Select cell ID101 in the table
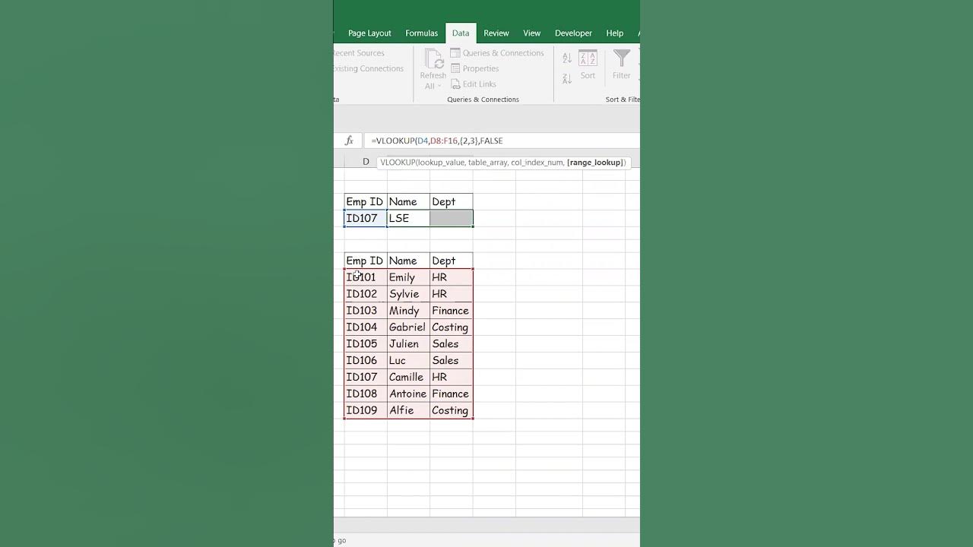 point(366,277)
